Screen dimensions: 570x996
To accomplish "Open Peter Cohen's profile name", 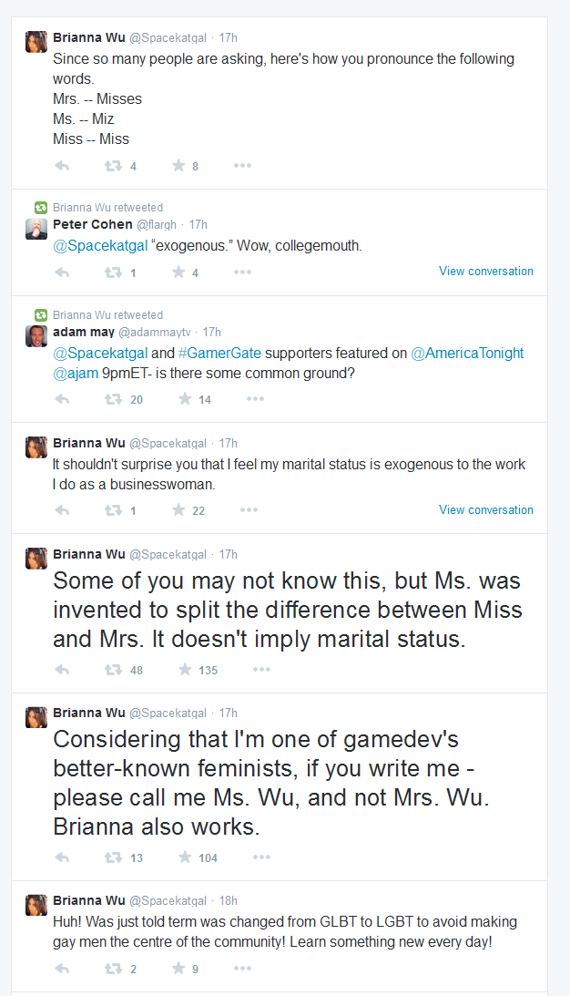I will pyautogui.click(x=93, y=224).
